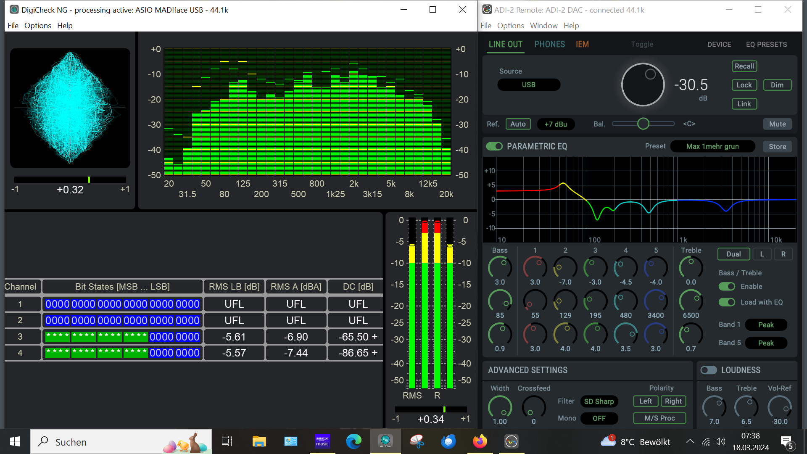Viewport: 807px width, 454px height.
Task: Click the Recall button
Action: click(x=744, y=66)
